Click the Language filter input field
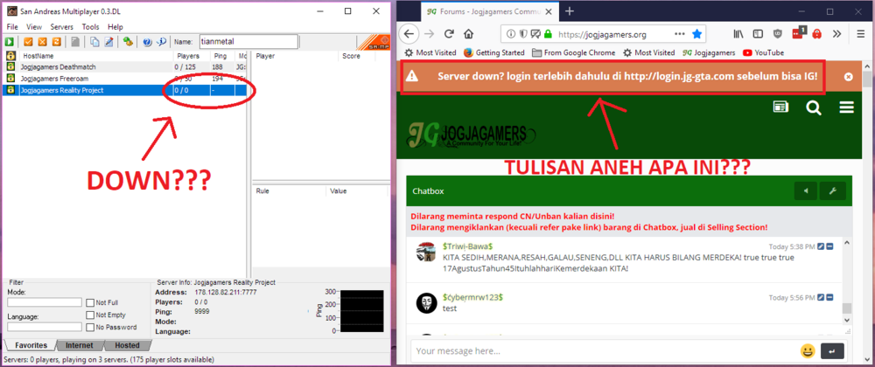 45,327
